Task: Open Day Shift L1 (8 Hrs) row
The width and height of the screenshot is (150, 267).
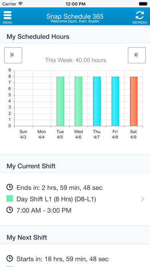Action: [x=75, y=199]
